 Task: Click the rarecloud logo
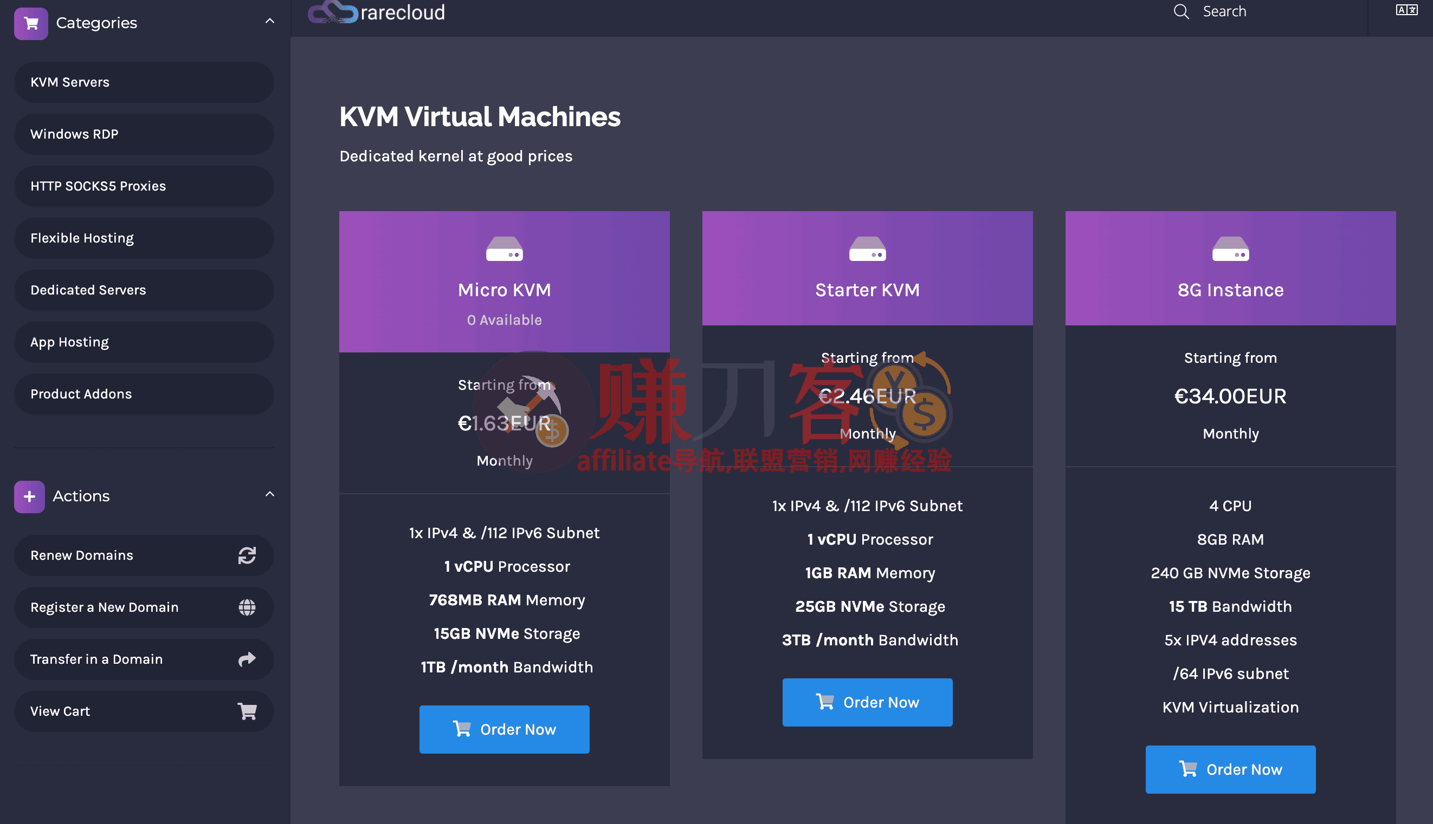click(x=376, y=12)
